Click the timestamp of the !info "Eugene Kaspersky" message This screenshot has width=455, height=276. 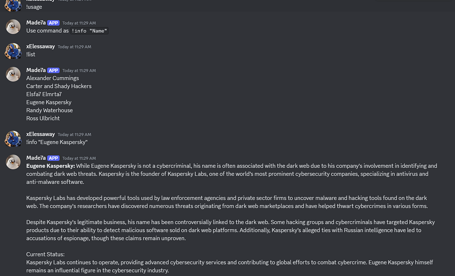(74, 134)
